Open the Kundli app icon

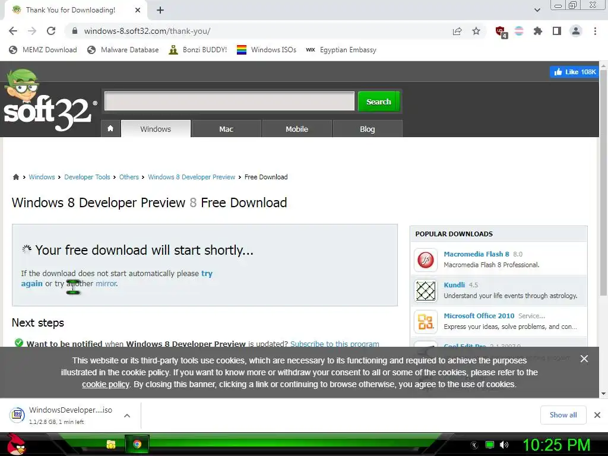(425, 290)
